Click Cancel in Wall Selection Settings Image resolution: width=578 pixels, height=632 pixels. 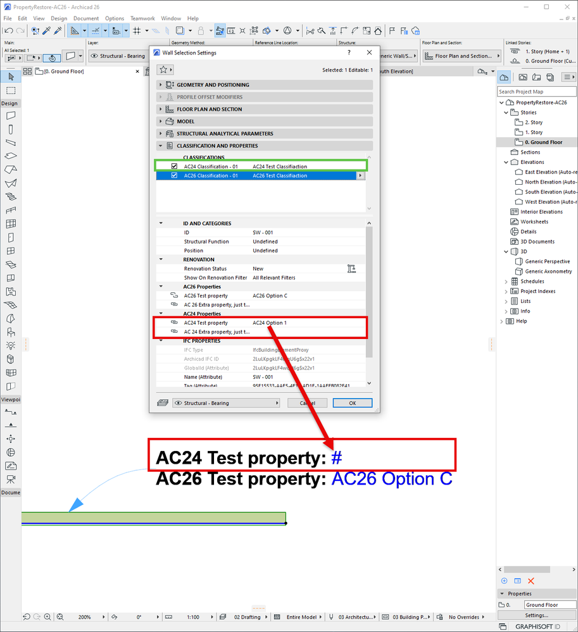tap(307, 403)
